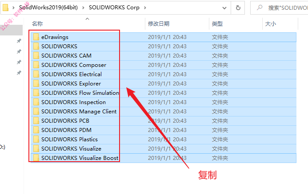This screenshot has width=308, height=194.
Task: Select the SOLIDWORKS Explorer folder name
Action: pyautogui.click(x=71, y=84)
